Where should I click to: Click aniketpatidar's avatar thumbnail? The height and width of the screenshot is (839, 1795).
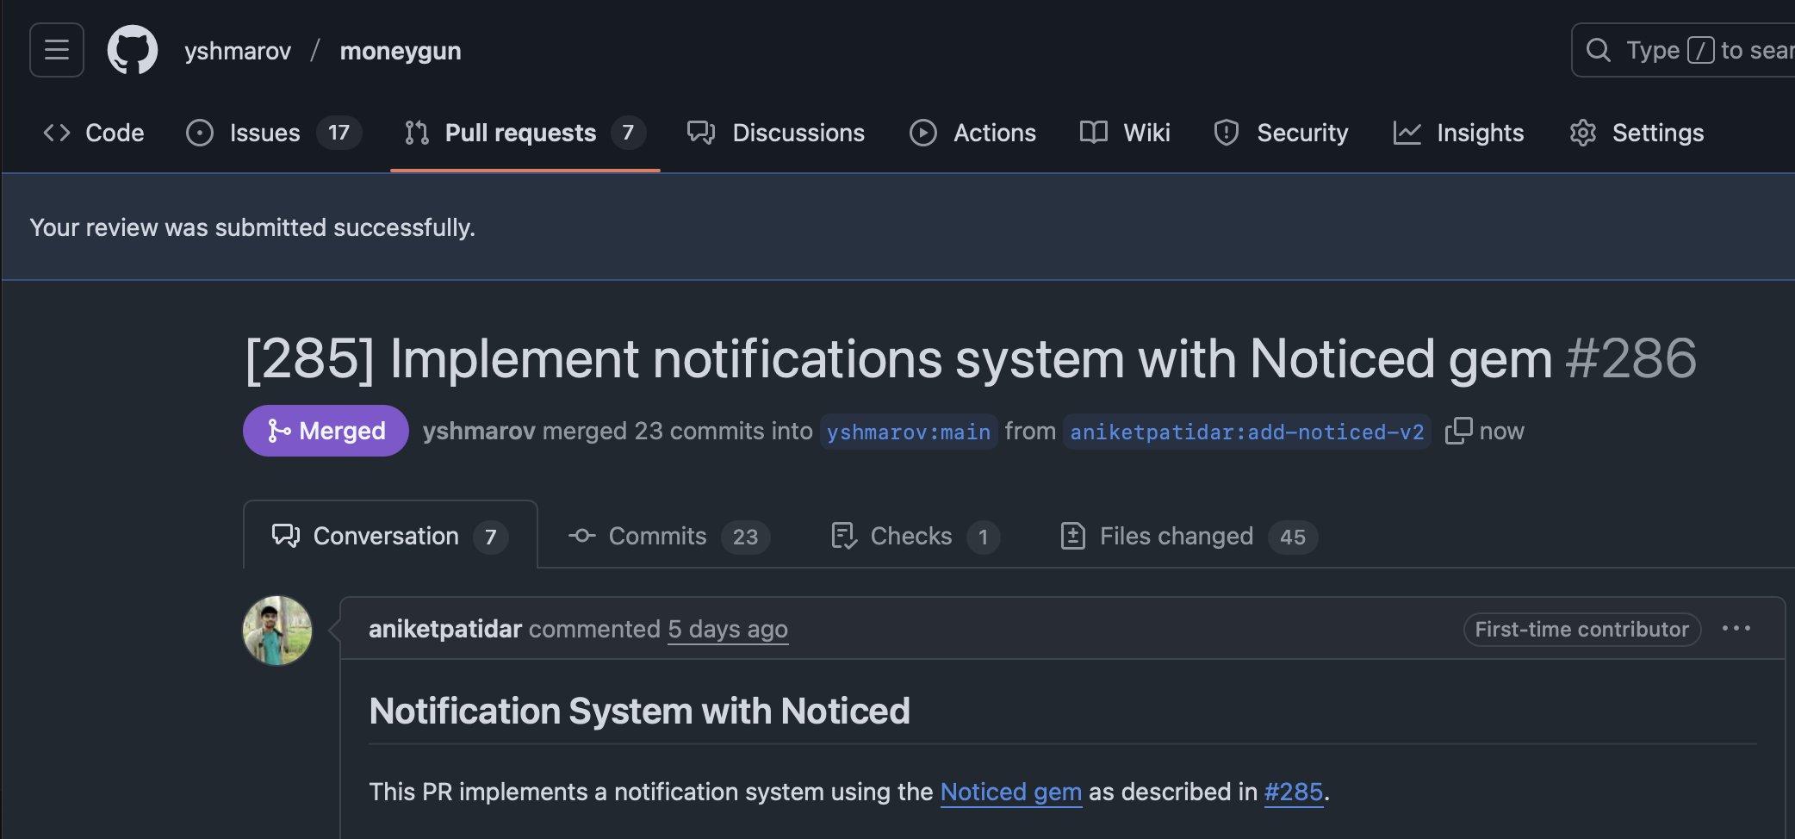(277, 631)
